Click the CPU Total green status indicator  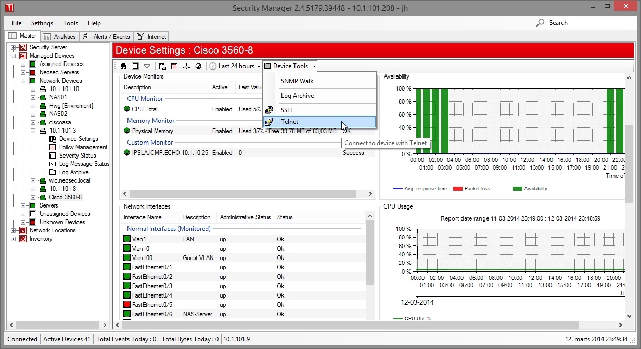(x=127, y=109)
